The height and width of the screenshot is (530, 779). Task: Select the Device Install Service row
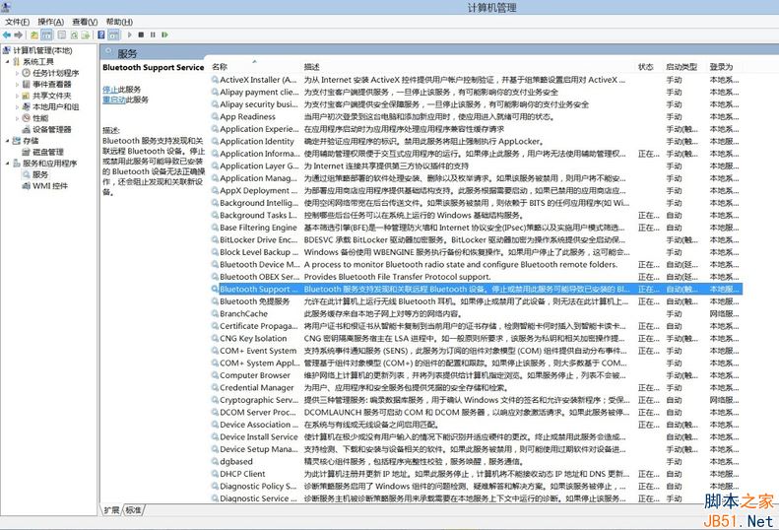(x=477, y=437)
